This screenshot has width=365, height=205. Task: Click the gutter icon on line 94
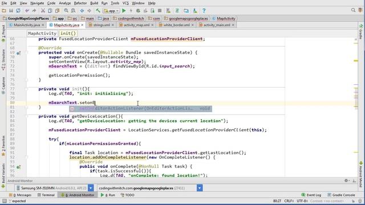(x=18, y=167)
